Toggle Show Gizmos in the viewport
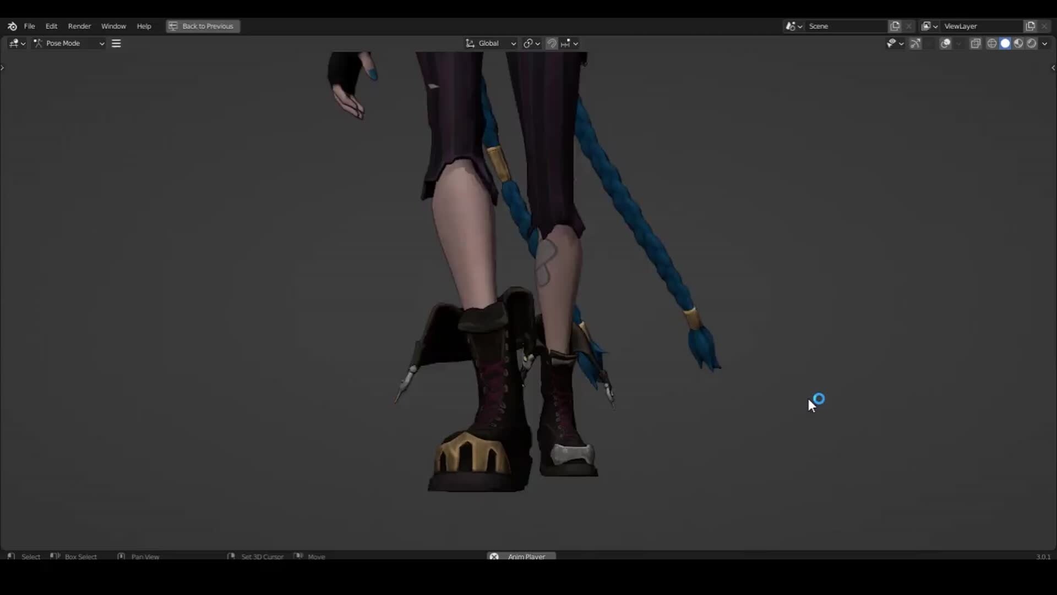Viewport: 1057px width, 595px height. coord(915,43)
